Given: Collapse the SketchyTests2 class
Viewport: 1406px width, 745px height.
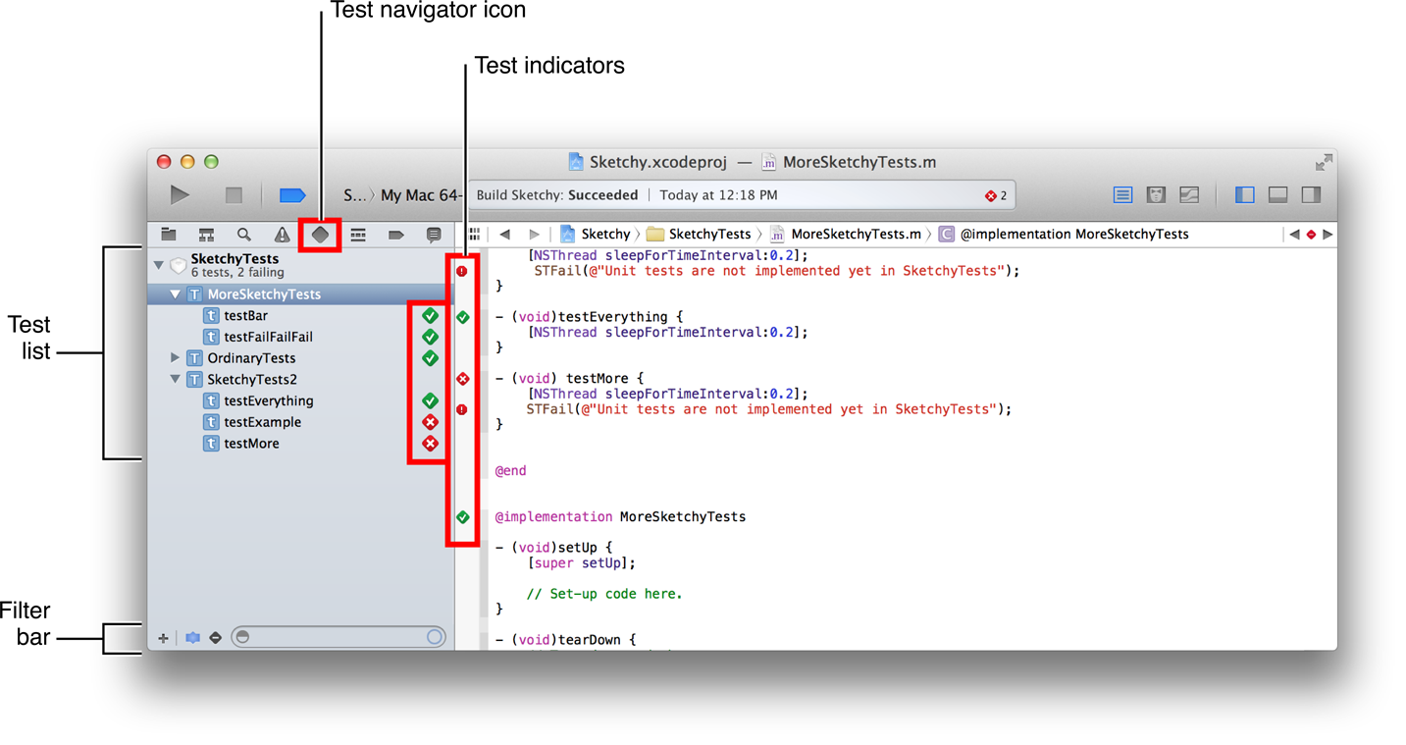Looking at the screenshot, I should coord(176,380).
